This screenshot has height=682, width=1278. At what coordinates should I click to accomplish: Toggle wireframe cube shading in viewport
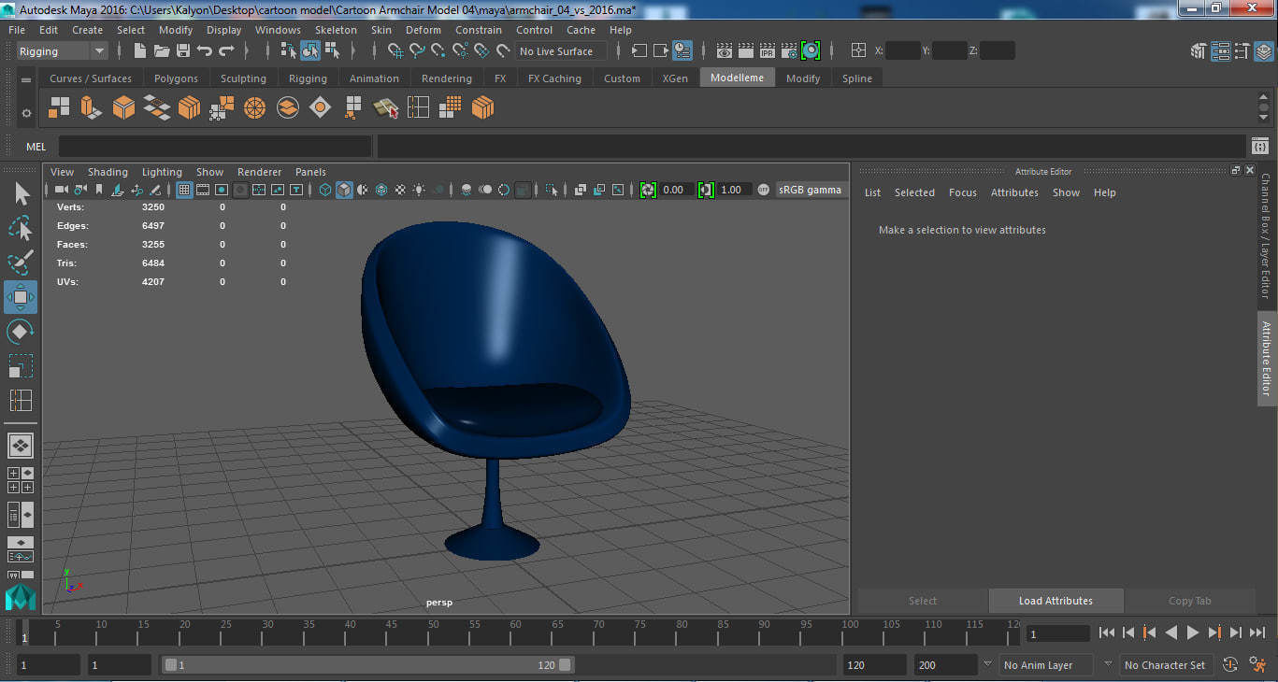324,190
